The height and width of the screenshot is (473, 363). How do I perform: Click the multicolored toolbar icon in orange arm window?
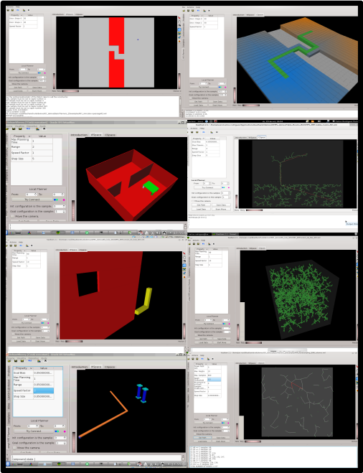point(39,361)
